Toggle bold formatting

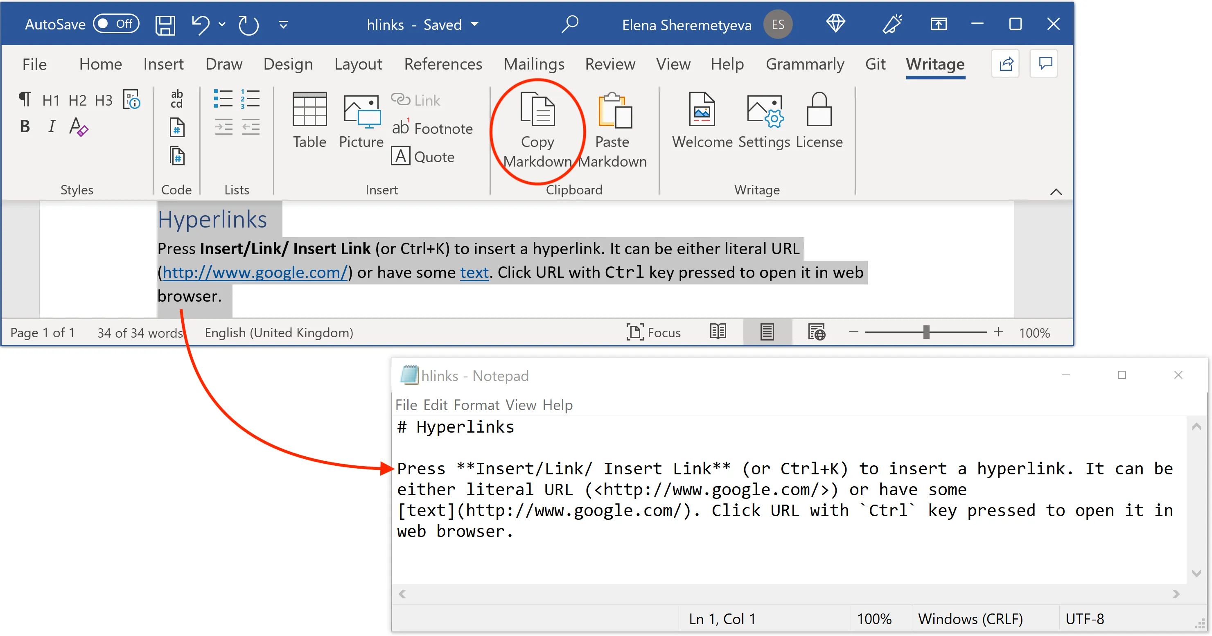click(x=25, y=126)
